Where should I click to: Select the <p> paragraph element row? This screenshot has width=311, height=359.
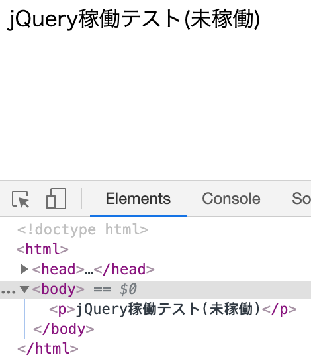click(173, 309)
